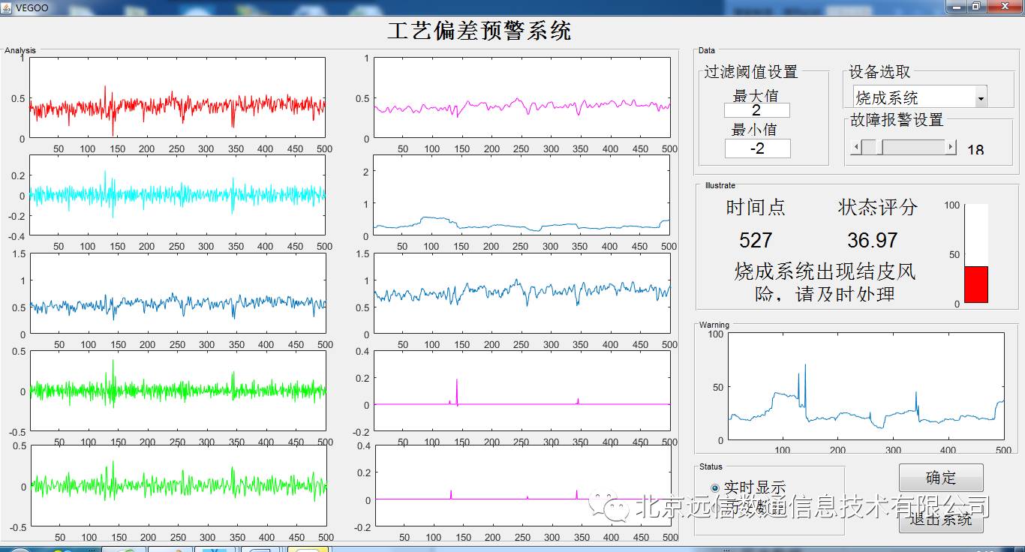Screen dimensions: 1025x552
Task: Select the 实时显示 radio button
Action: click(x=714, y=488)
